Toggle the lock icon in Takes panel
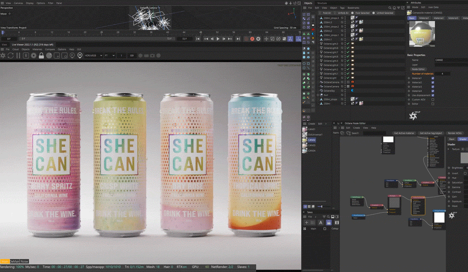 (x=329, y=222)
